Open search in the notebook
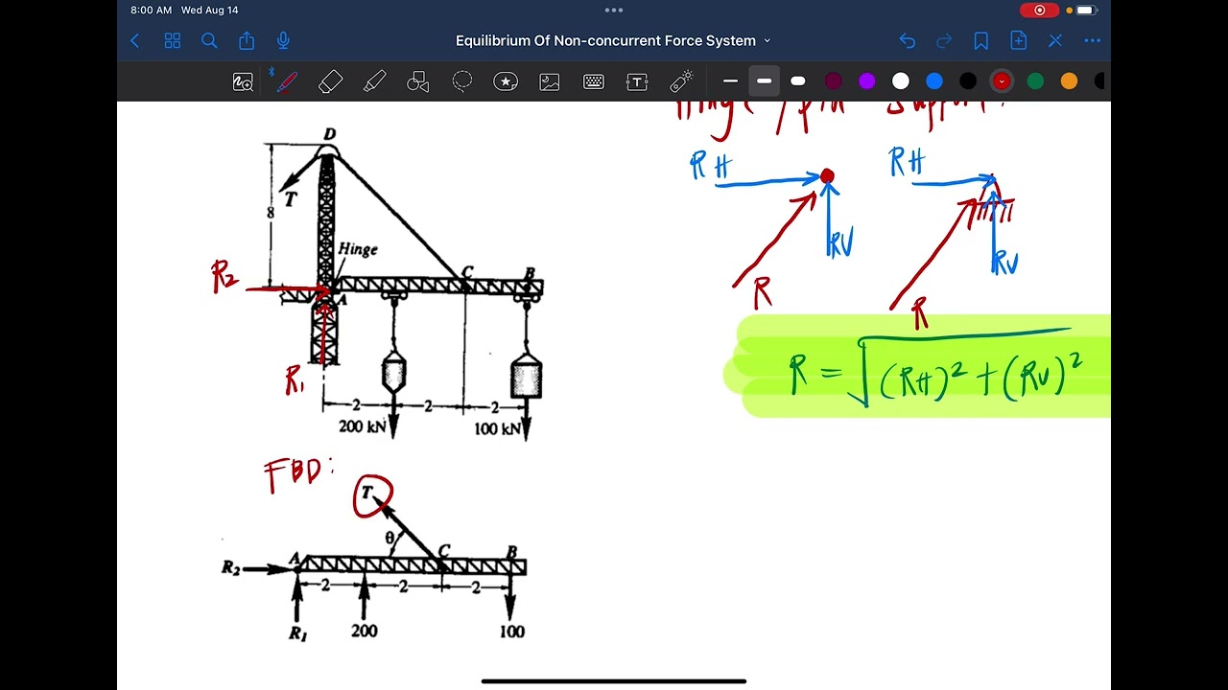 coord(209,40)
